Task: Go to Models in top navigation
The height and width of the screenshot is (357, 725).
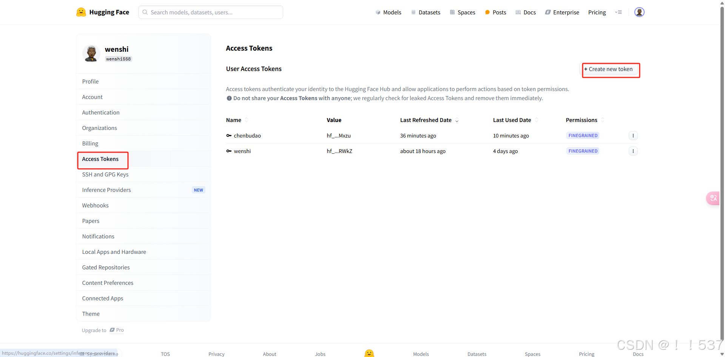Action: pos(388,12)
